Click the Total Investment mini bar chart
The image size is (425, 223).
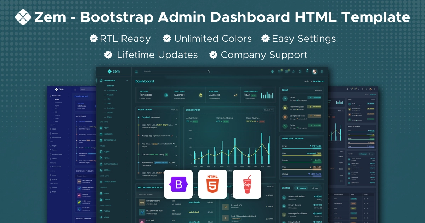pyautogui.click(x=267, y=95)
